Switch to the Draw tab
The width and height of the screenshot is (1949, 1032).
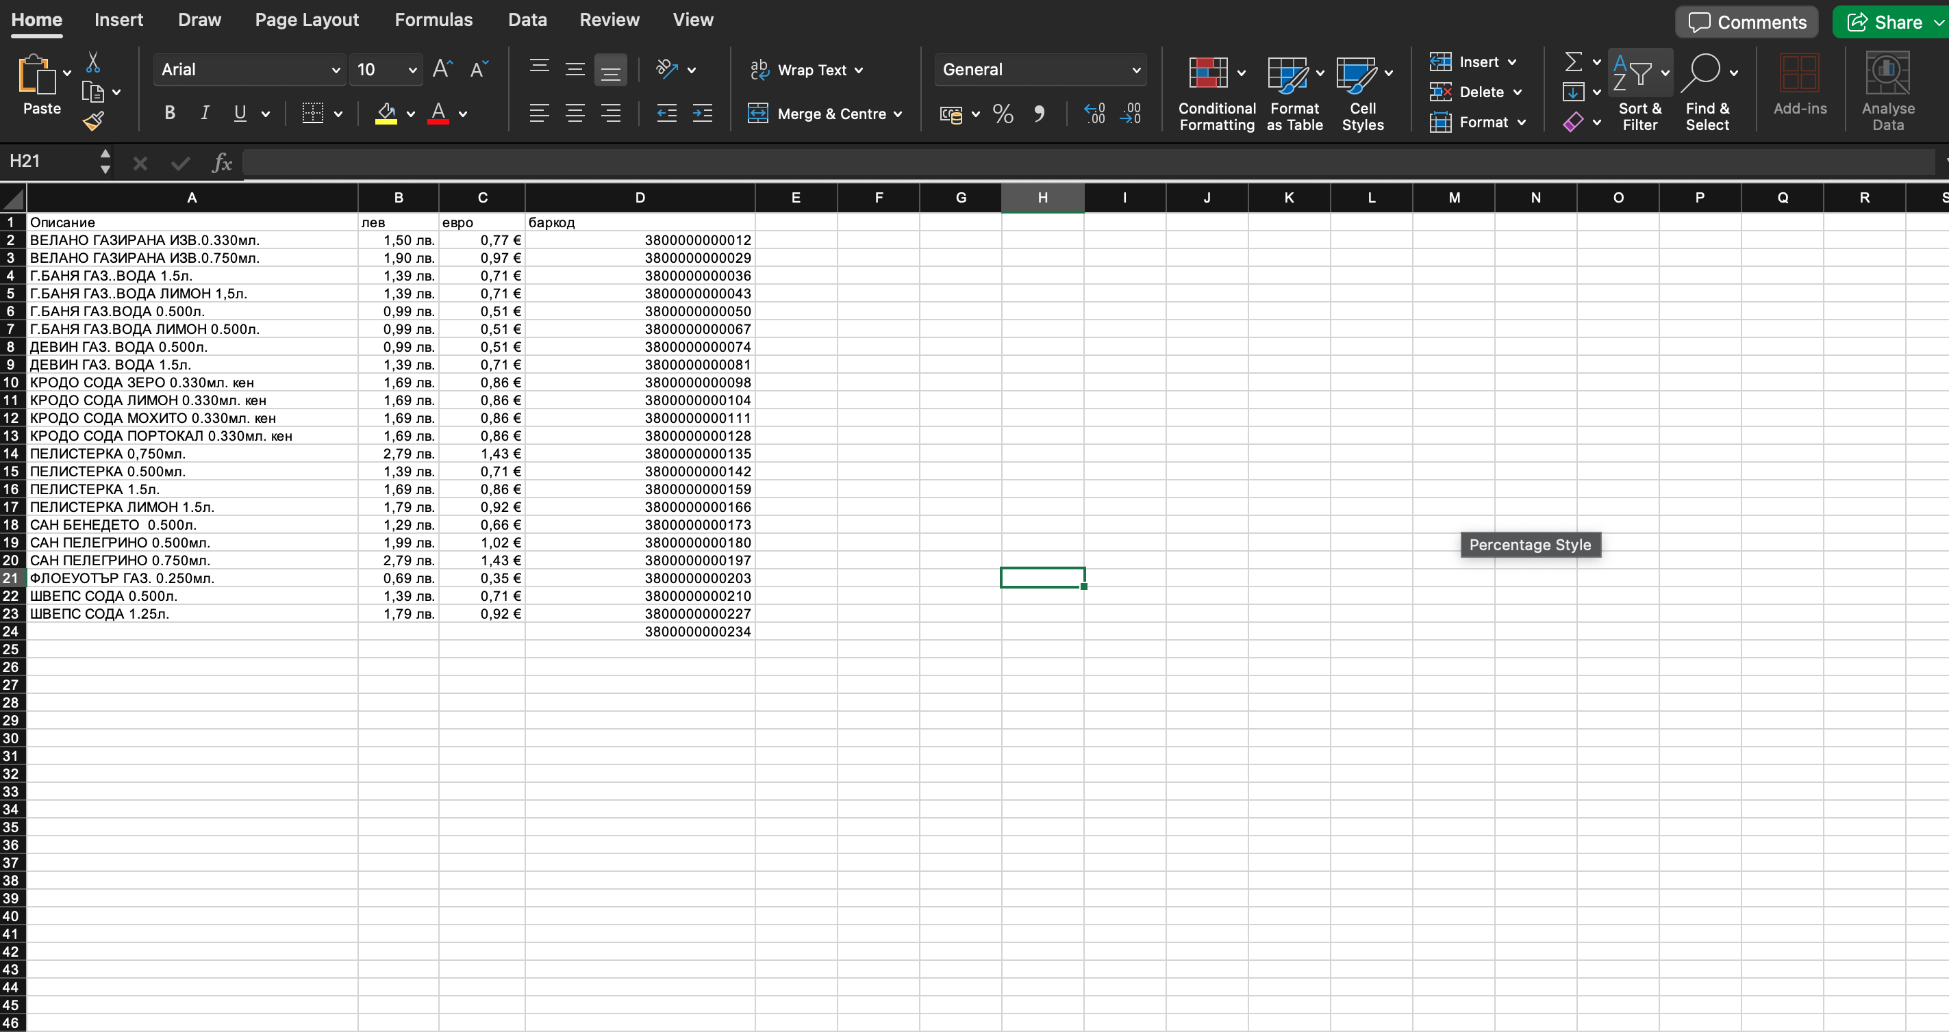coord(200,21)
